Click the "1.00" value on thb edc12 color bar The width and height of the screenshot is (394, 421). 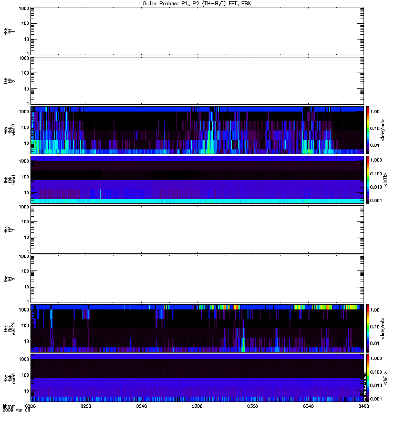tap(375, 112)
